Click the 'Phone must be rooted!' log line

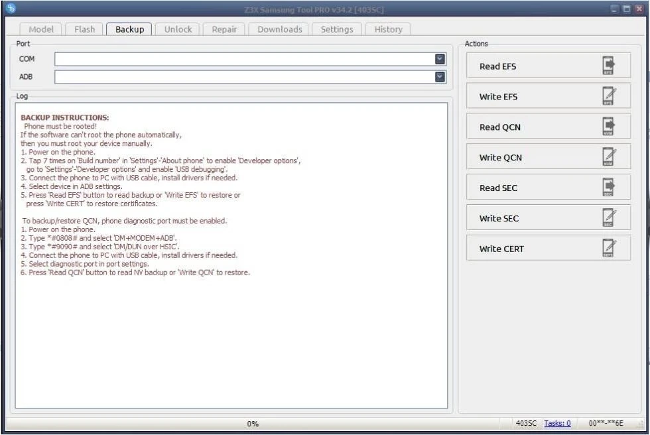60,127
